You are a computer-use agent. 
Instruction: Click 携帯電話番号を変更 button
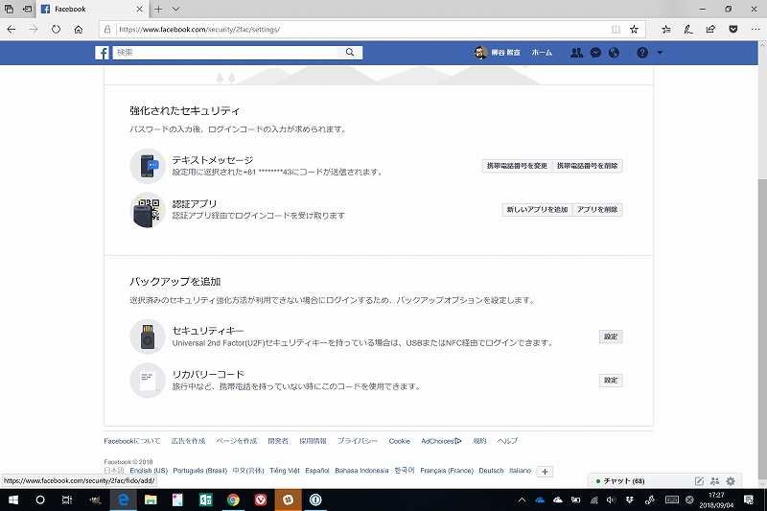tap(517, 166)
